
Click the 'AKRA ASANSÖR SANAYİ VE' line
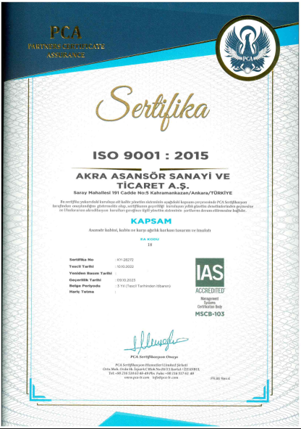point(153,176)
